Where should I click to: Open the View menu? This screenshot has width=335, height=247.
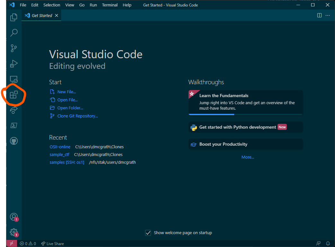pyautogui.click(x=70, y=5)
